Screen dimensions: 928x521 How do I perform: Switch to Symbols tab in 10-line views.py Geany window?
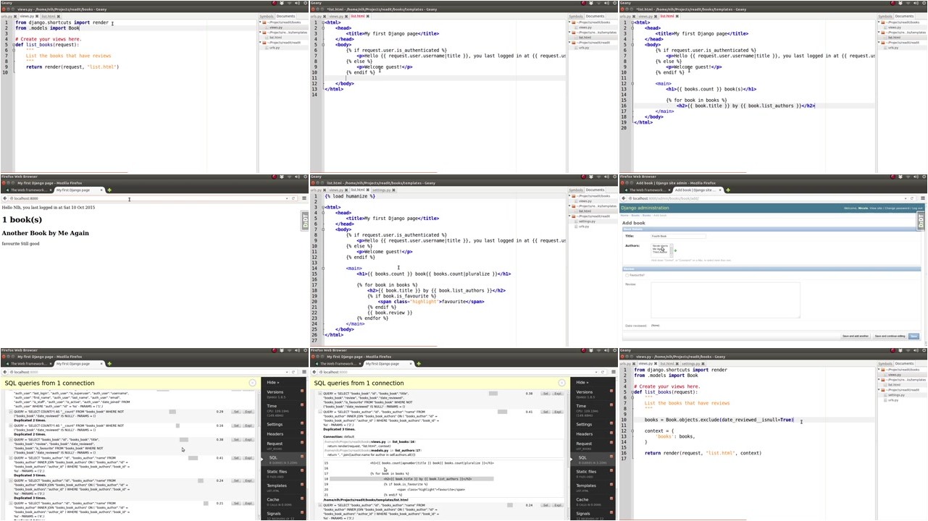[266, 16]
